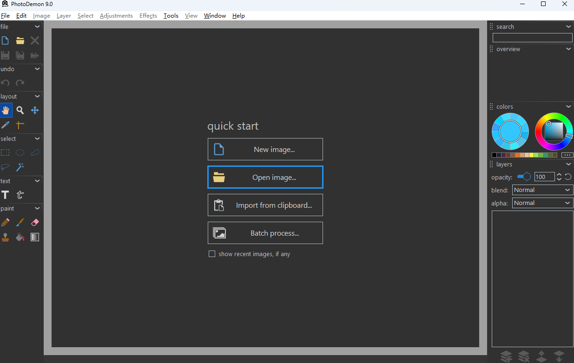The width and height of the screenshot is (574, 363).
Task: Collapse the paint tools section
Action: (x=38, y=209)
